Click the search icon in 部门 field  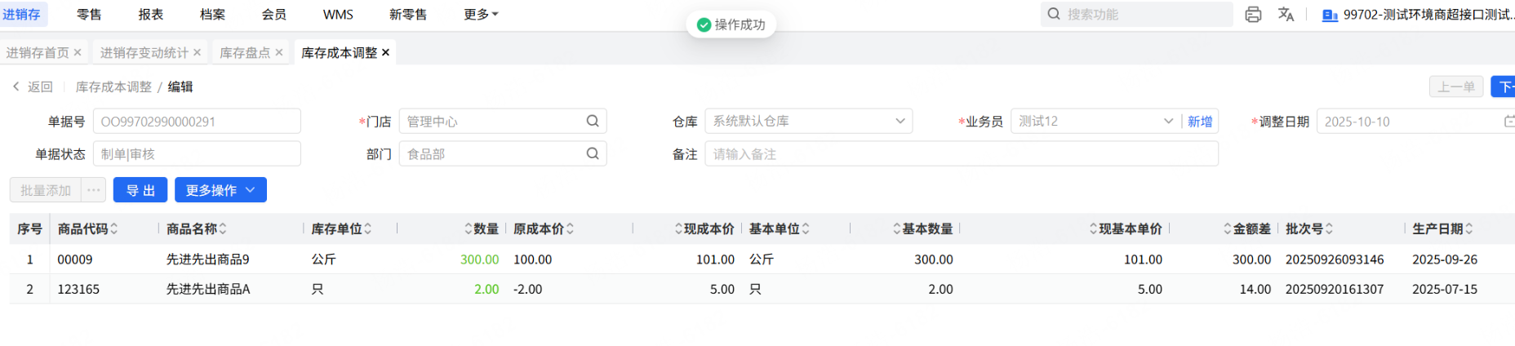(x=593, y=153)
